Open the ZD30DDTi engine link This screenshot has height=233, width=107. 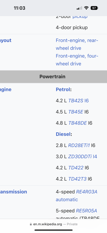(80, 156)
